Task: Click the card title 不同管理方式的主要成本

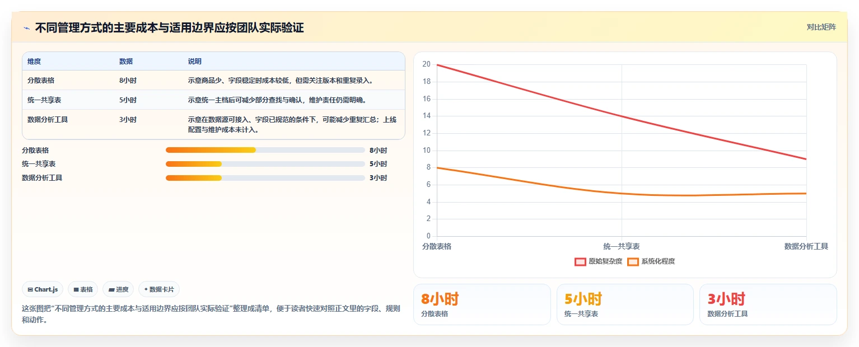Action: pos(169,27)
